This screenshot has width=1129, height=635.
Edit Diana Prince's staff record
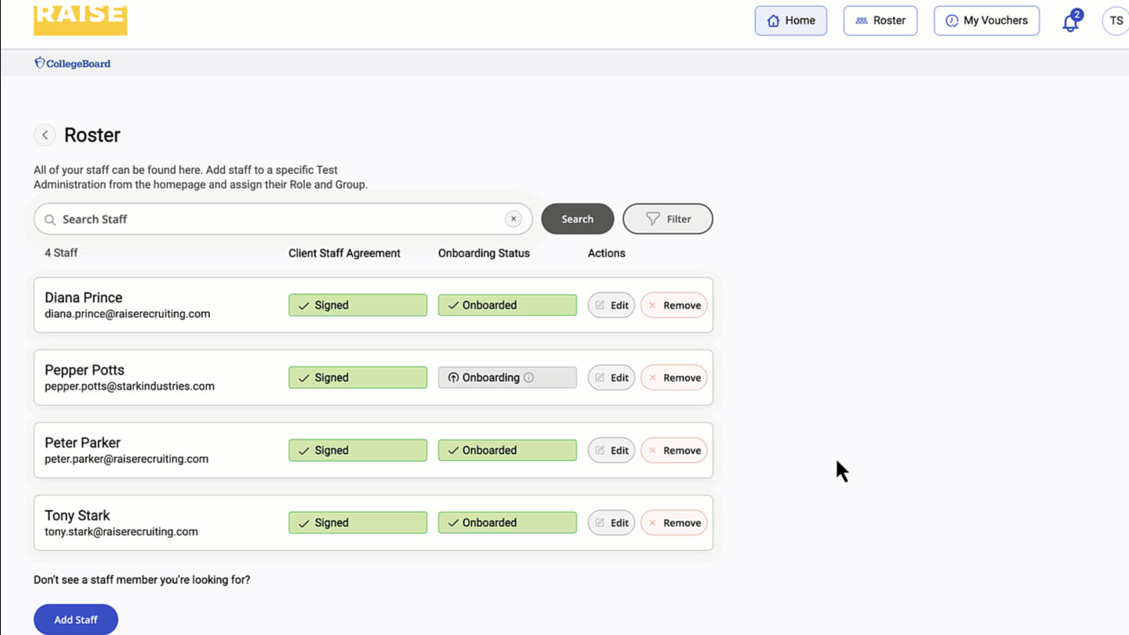611,306
